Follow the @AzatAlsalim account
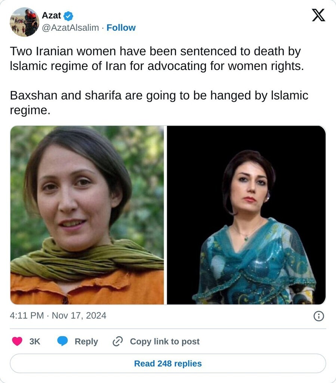Image resolution: width=336 pixels, height=383 pixels. pos(121,28)
